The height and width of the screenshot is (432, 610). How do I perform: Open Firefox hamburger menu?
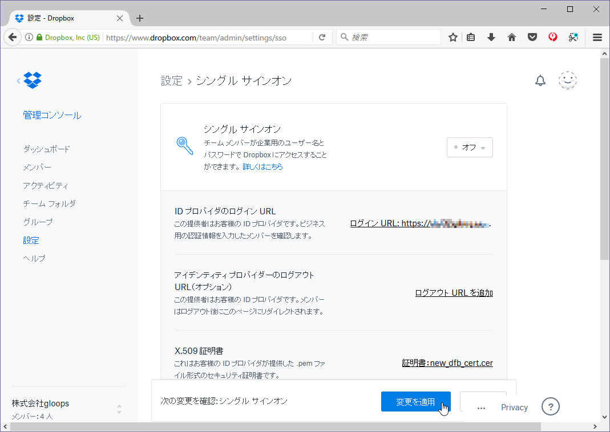pyautogui.click(x=597, y=38)
